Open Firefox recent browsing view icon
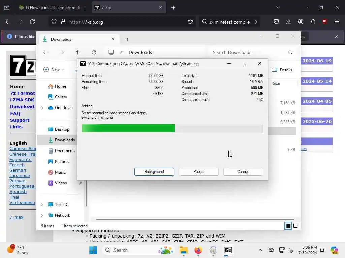Image resolution: width=345 pixels, height=258 pixels. click(7, 7)
